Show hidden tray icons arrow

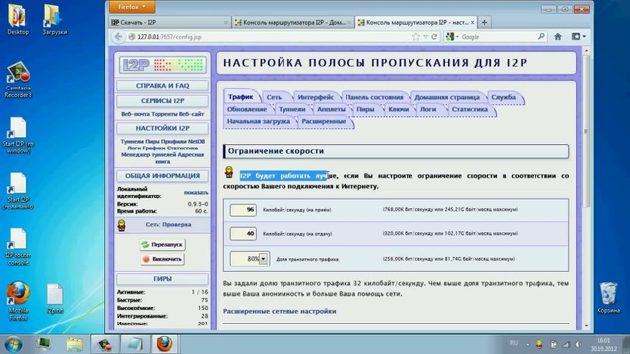528,344
